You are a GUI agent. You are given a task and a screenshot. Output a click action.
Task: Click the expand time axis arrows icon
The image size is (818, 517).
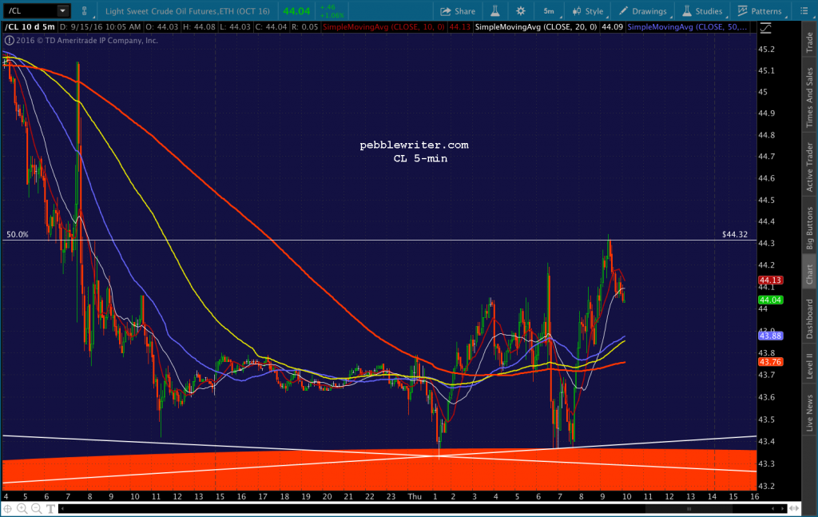pyautogui.click(x=794, y=508)
